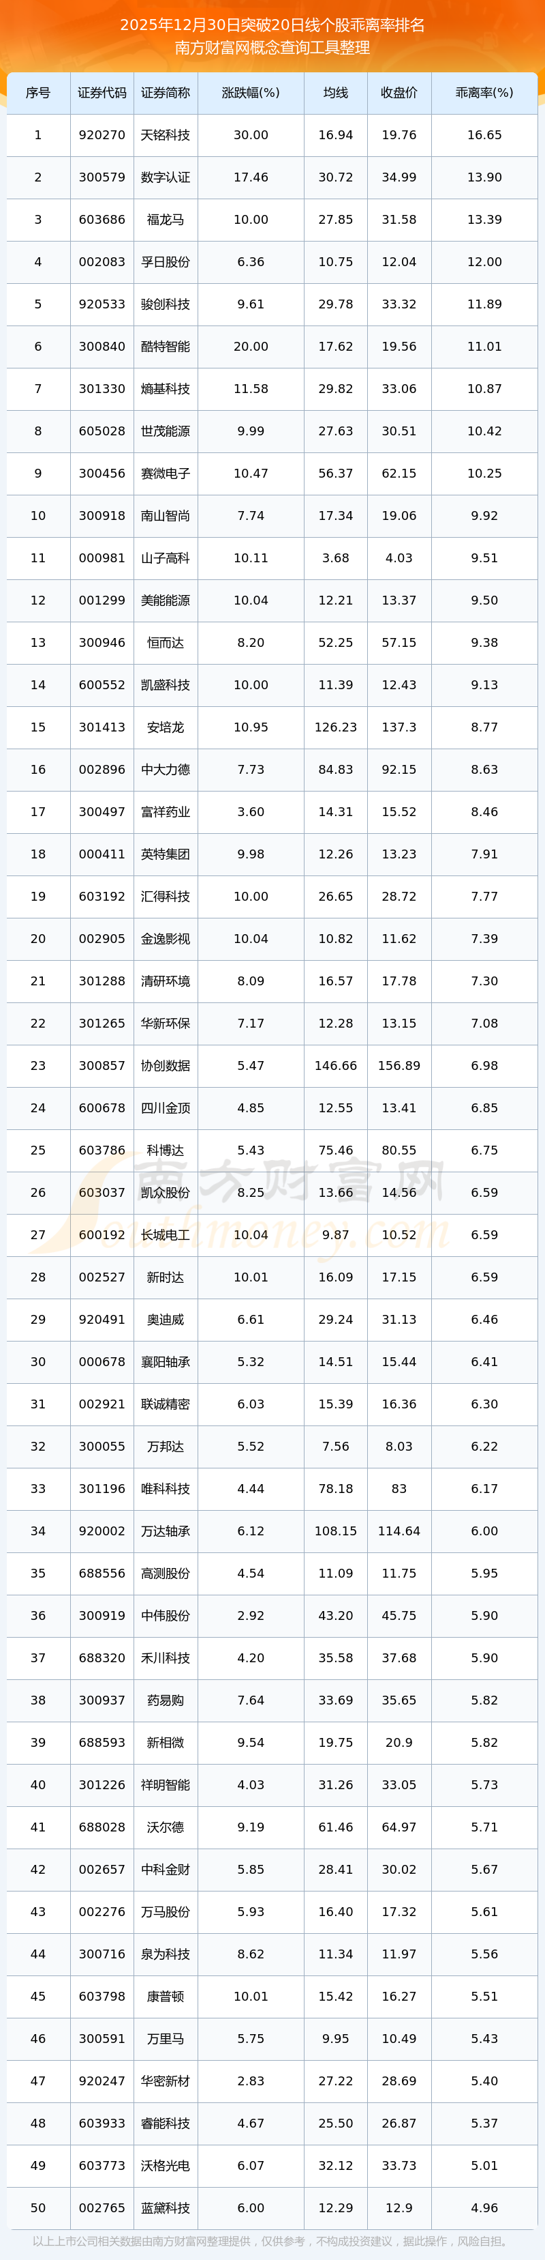The height and width of the screenshot is (2260, 545).
Task: Select stock code 000678
Action: click(x=102, y=1361)
